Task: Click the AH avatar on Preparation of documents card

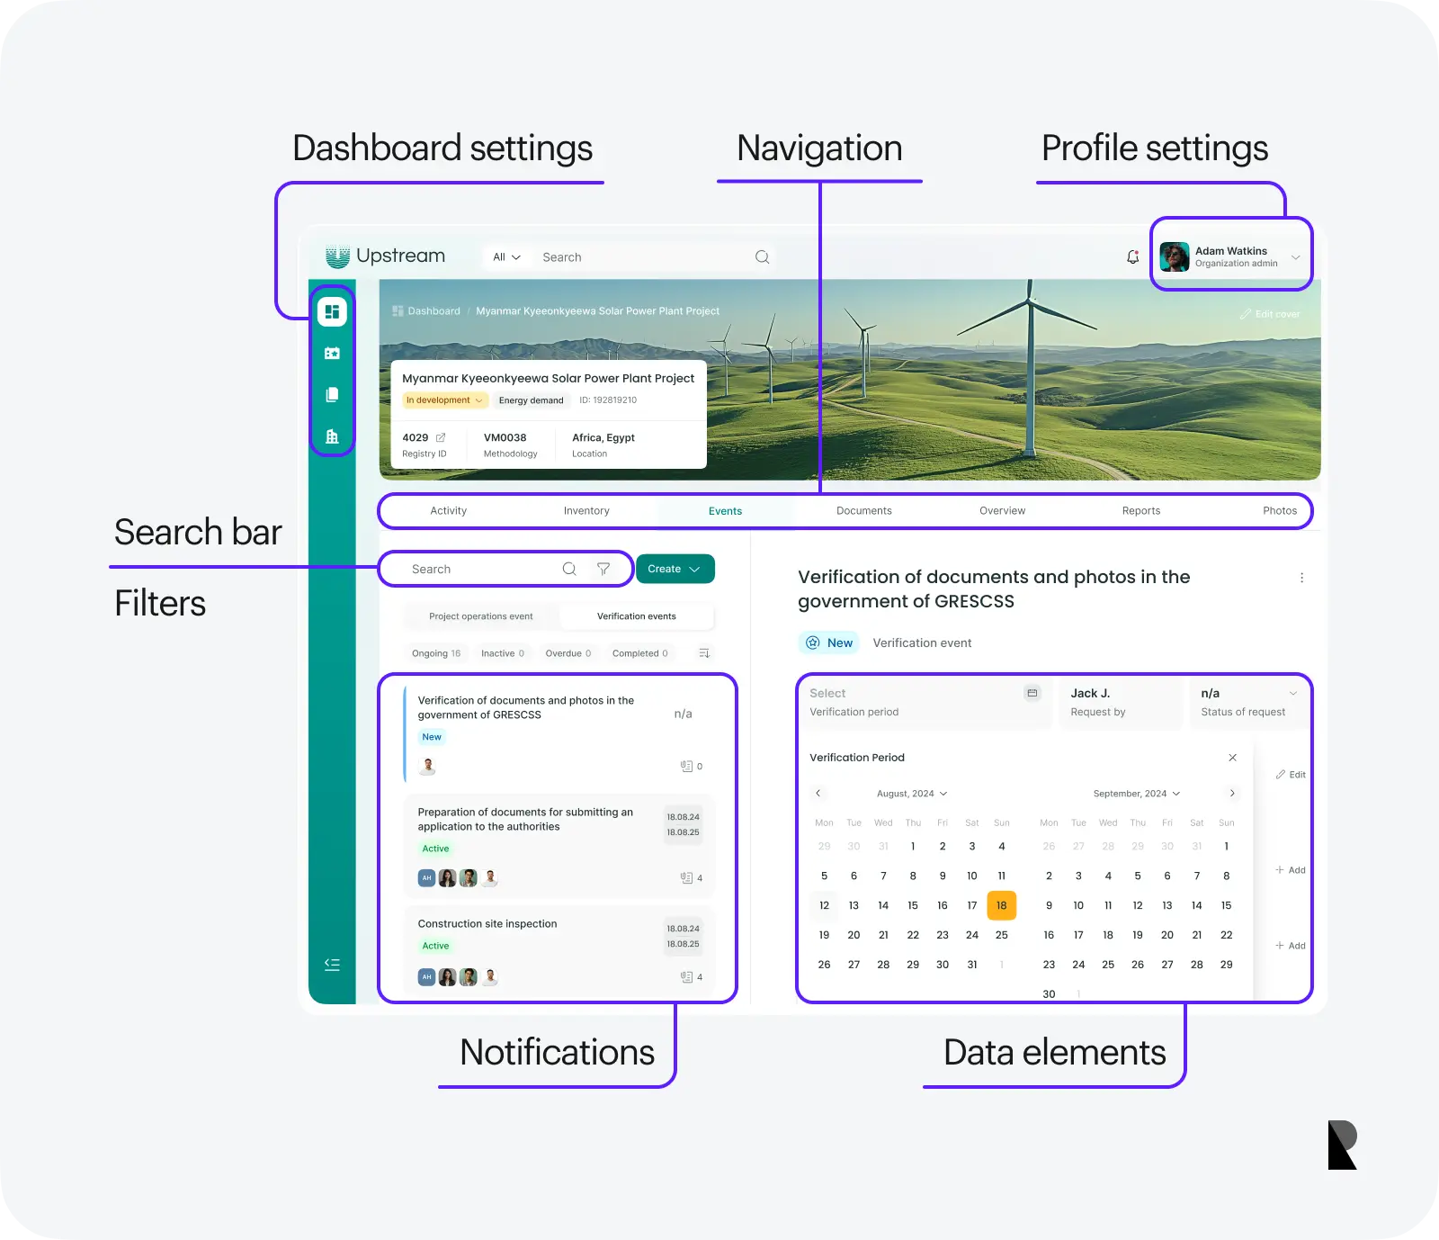Action: click(x=427, y=878)
